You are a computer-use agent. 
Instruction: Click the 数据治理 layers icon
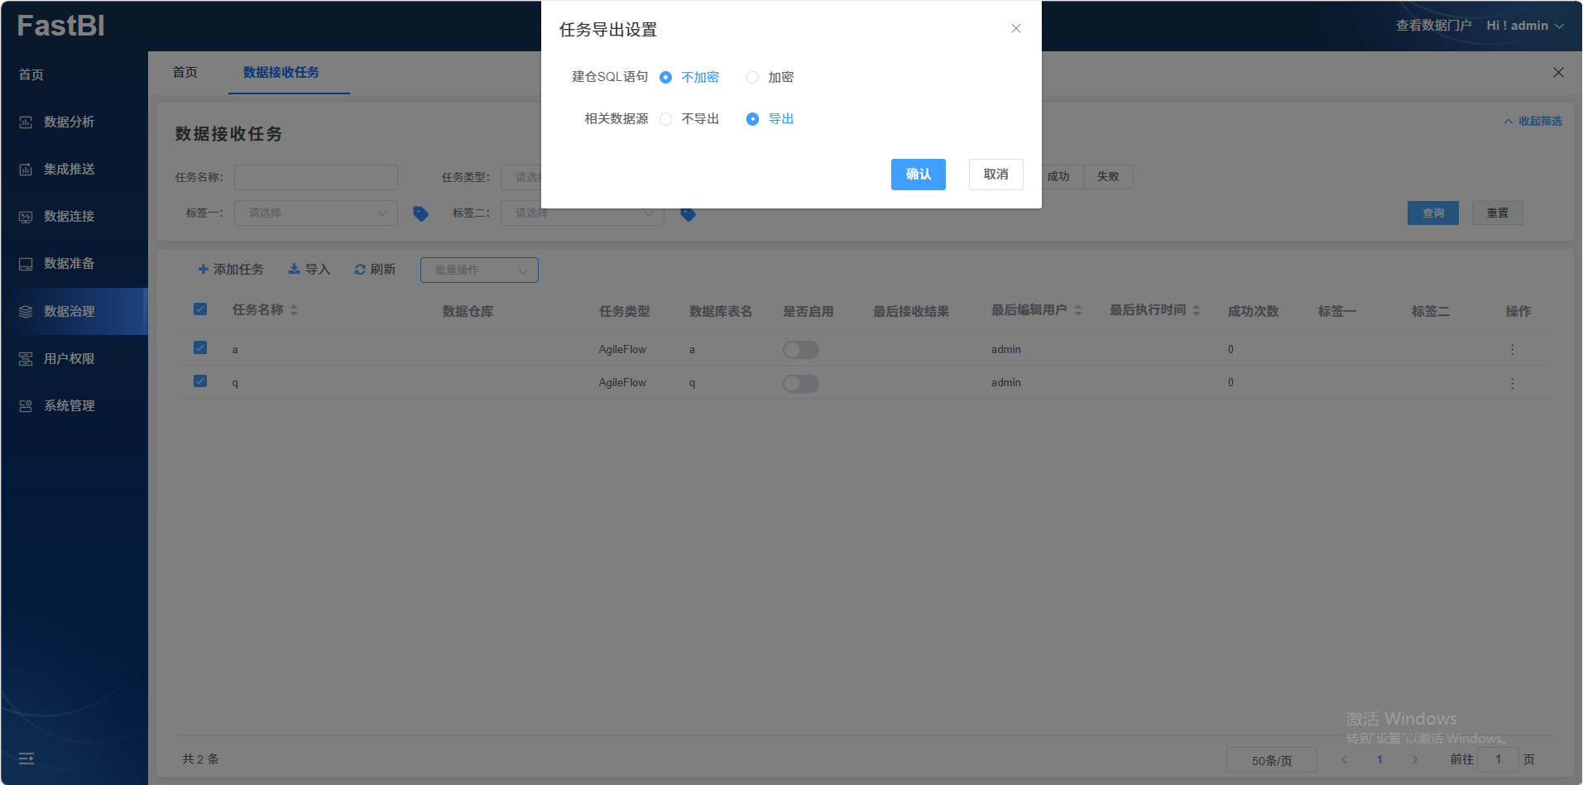[26, 312]
